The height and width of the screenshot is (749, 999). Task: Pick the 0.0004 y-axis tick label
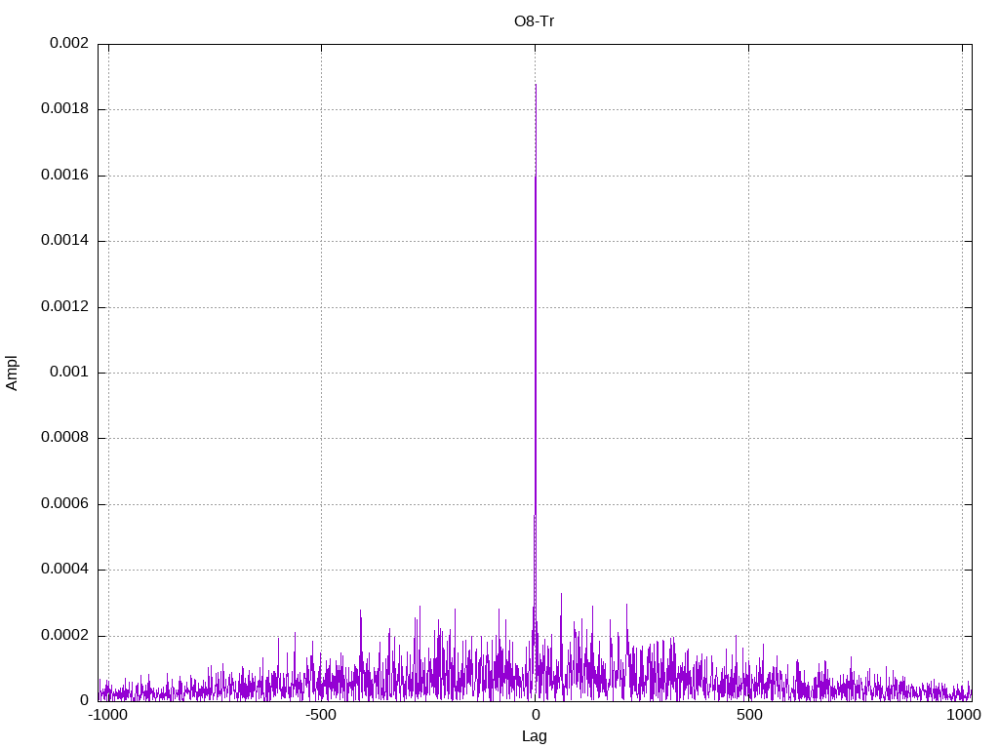tap(64, 570)
